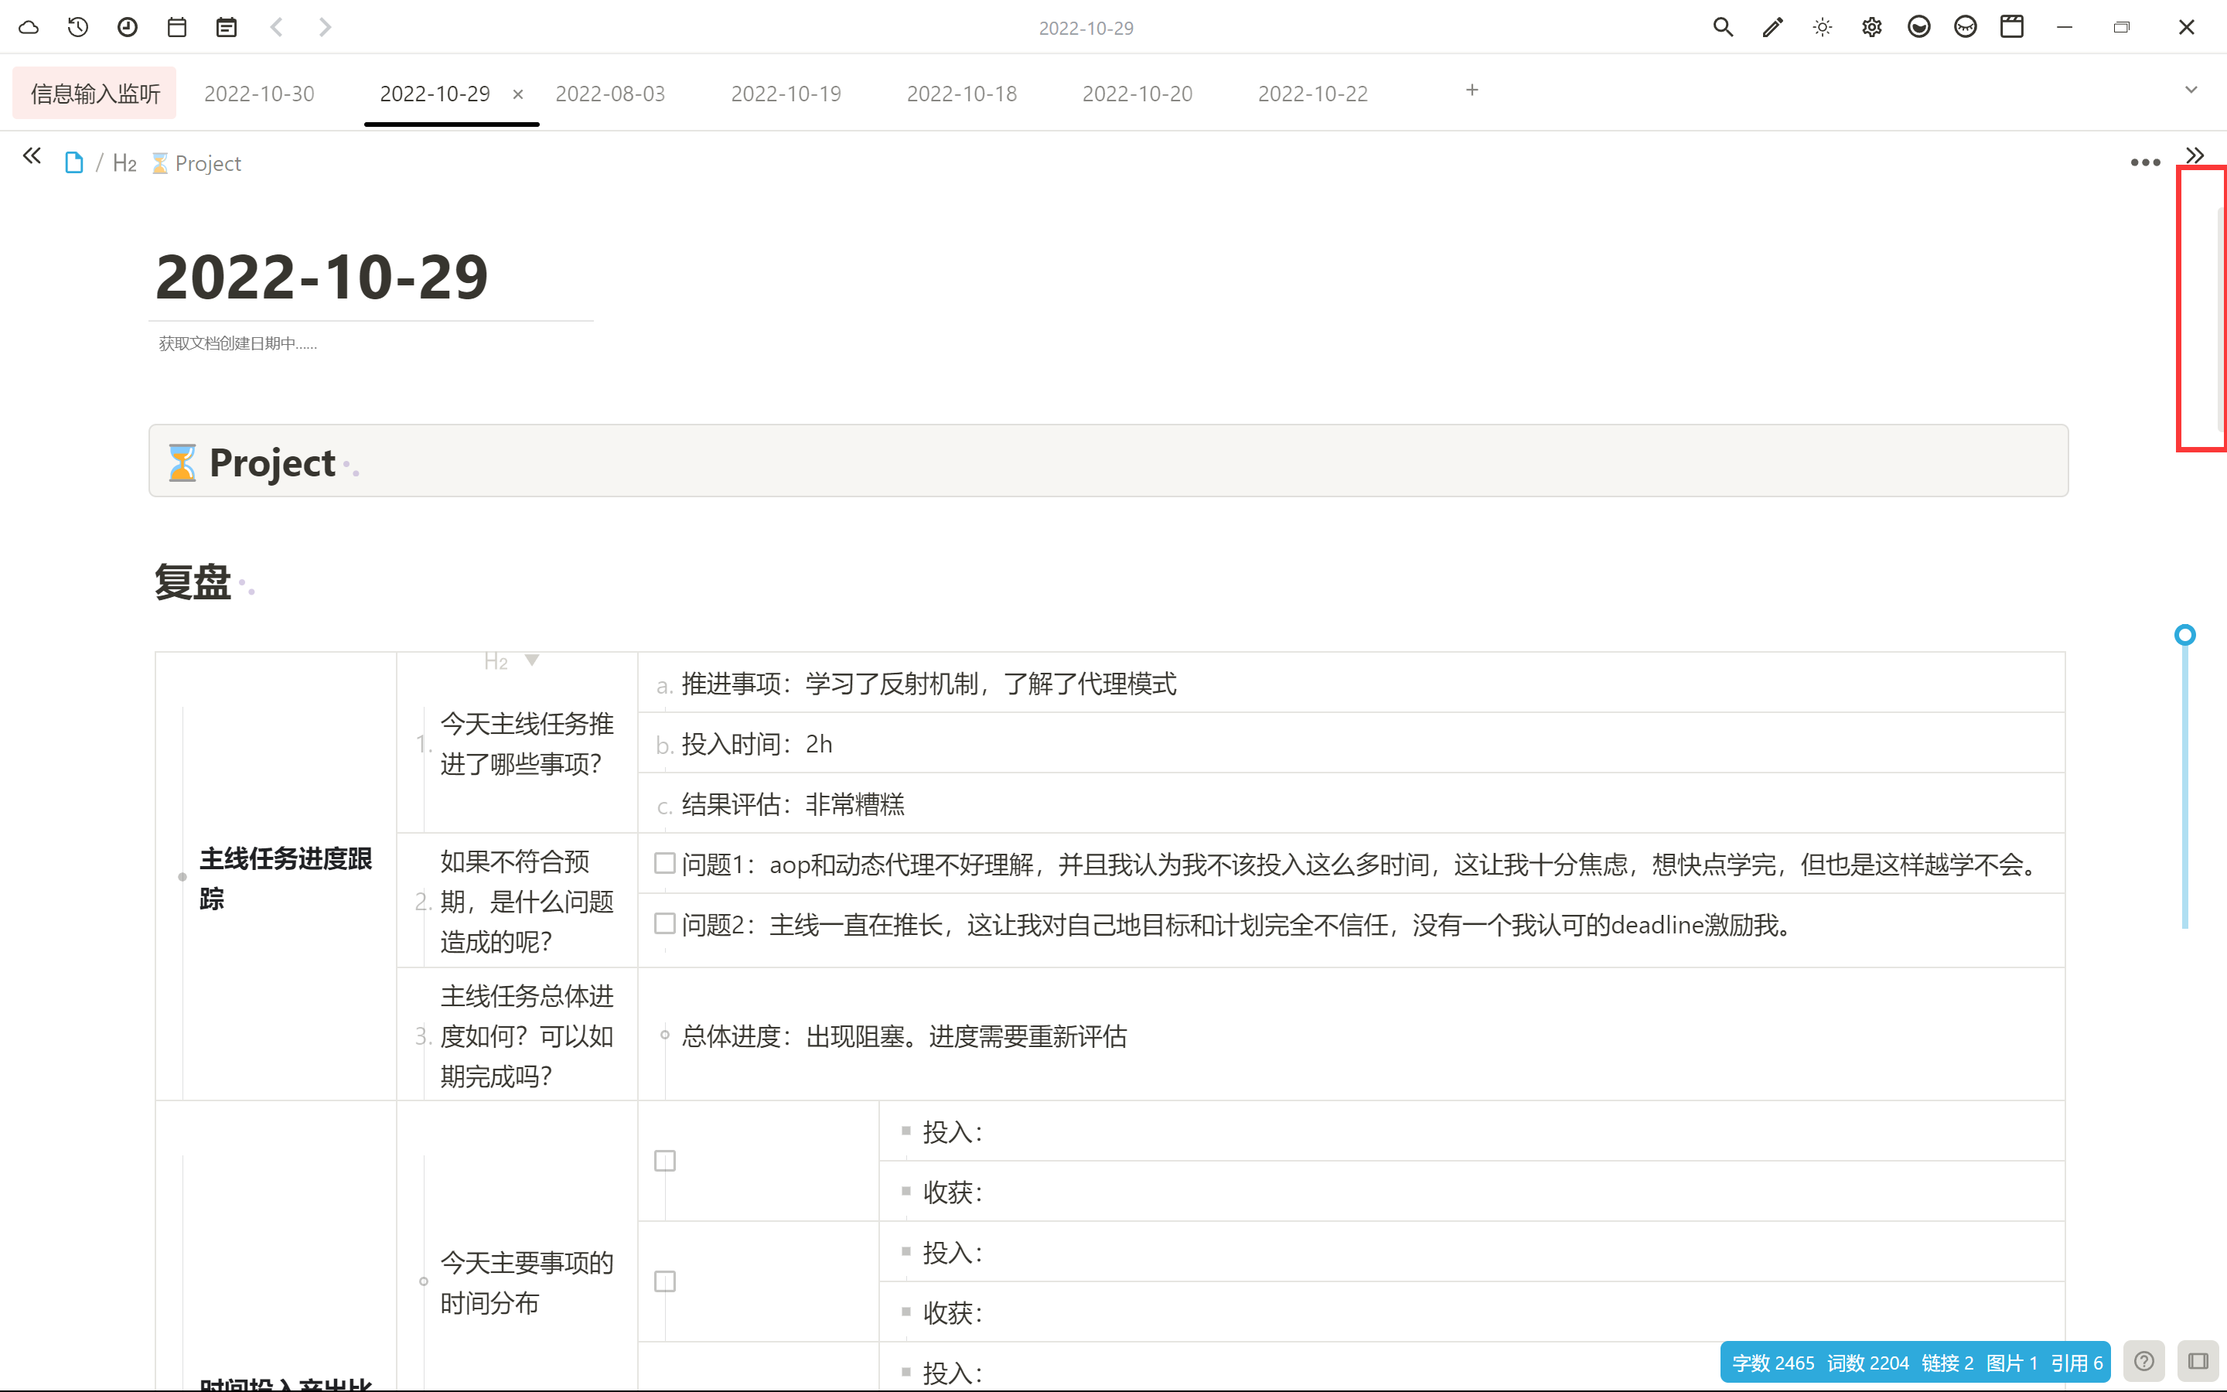Click the H2 block dropdown triangle
Image resolution: width=2227 pixels, height=1392 pixels.
(532, 660)
